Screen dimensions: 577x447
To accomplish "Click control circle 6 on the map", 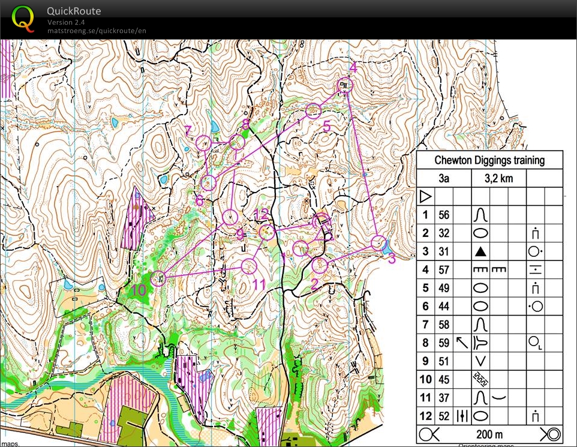I will [208, 182].
